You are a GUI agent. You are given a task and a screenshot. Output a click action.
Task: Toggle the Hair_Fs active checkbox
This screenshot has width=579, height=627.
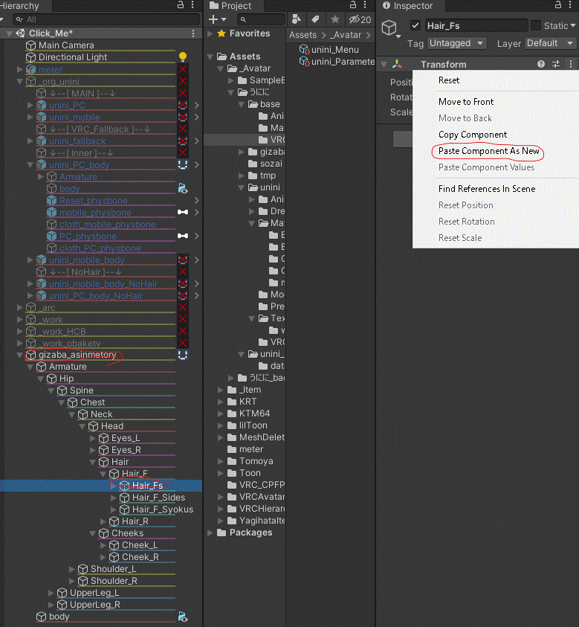pos(415,25)
